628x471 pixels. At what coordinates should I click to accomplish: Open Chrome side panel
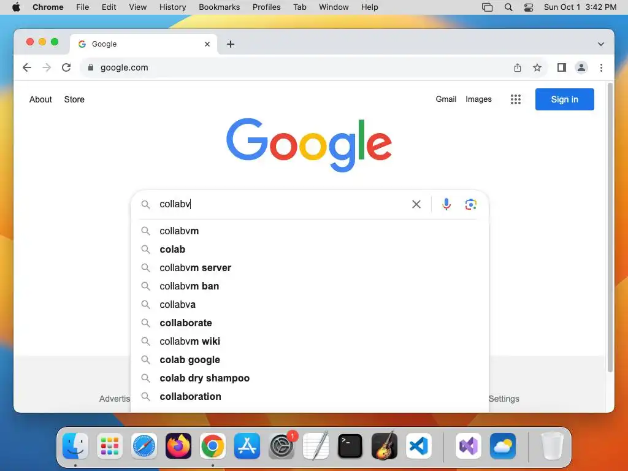coord(562,67)
